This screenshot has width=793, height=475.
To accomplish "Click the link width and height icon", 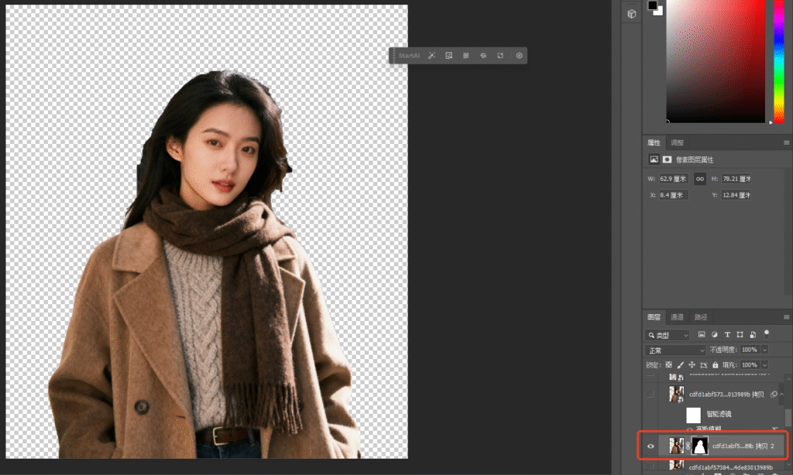I will (699, 179).
